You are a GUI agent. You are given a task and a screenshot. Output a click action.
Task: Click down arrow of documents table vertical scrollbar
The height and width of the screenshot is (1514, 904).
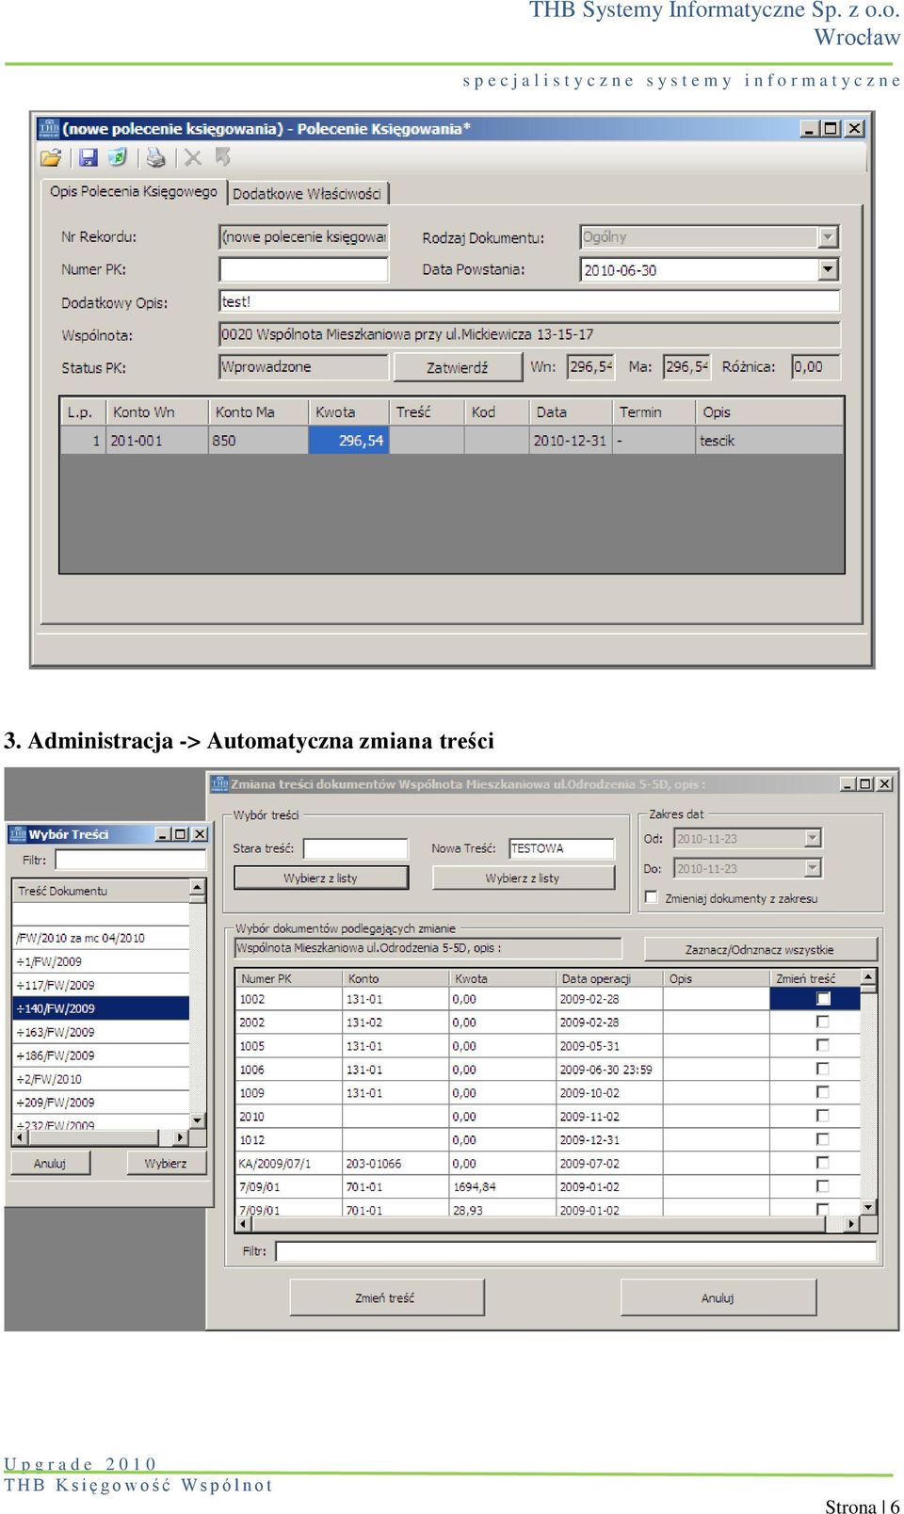869,1207
